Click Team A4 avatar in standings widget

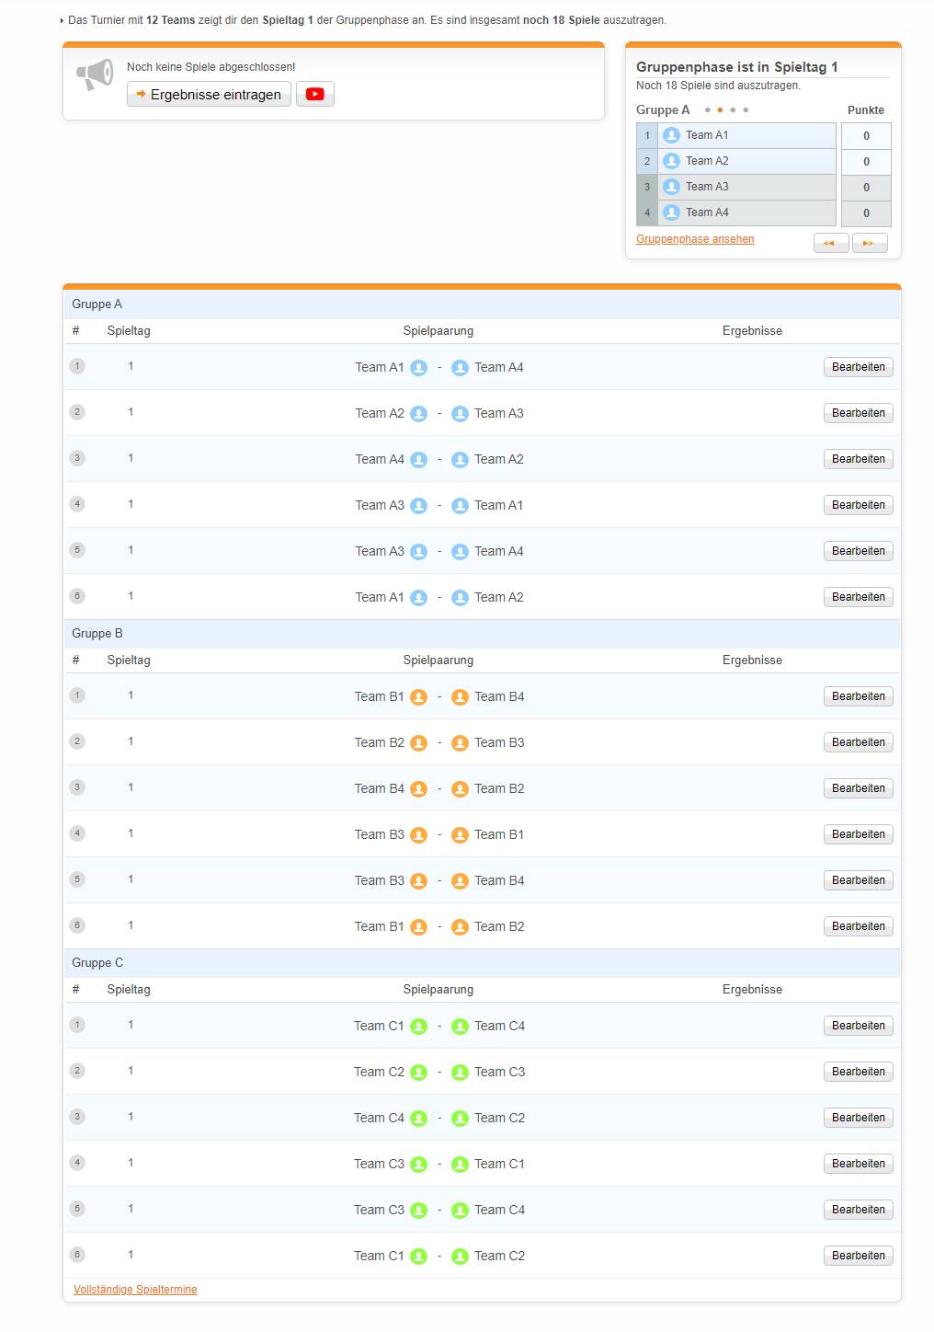pyautogui.click(x=672, y=212)
